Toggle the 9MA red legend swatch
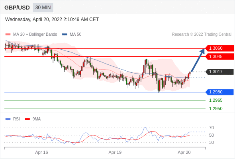 27,119
